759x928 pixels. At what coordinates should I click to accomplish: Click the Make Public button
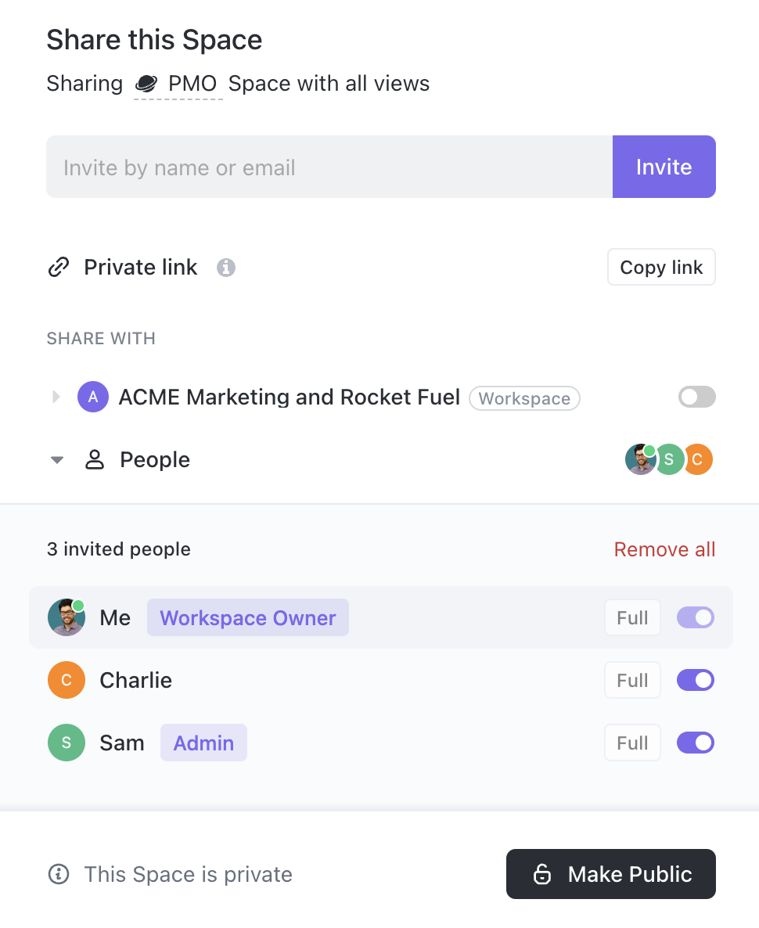(x=611, y=874)
